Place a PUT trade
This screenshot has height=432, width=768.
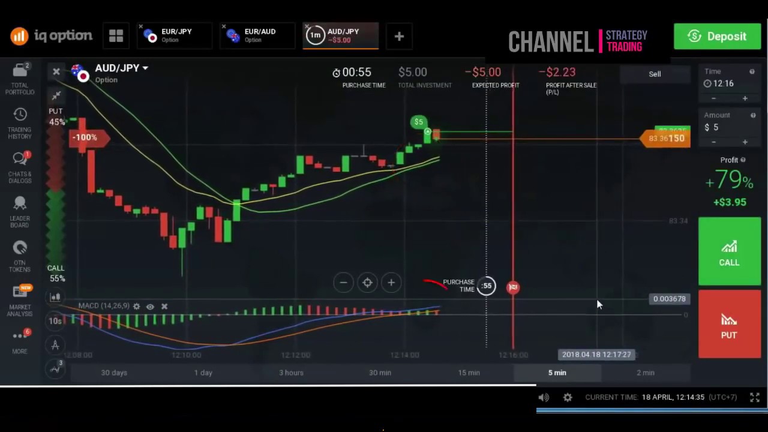[730, 324]
